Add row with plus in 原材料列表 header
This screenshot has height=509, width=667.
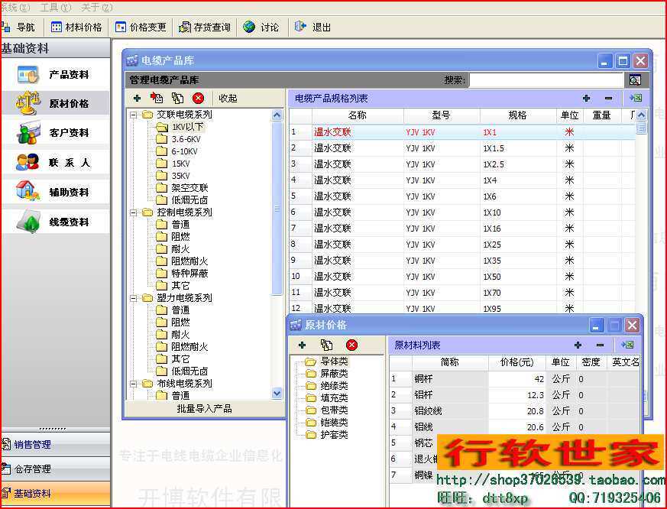(578, 345)
